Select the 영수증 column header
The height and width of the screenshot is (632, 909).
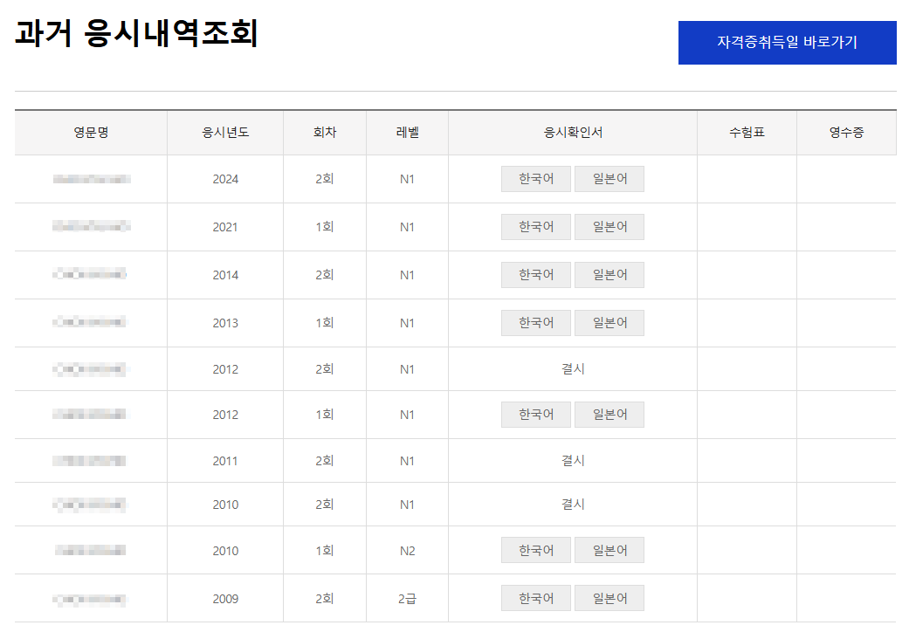(x=846, y=133)
